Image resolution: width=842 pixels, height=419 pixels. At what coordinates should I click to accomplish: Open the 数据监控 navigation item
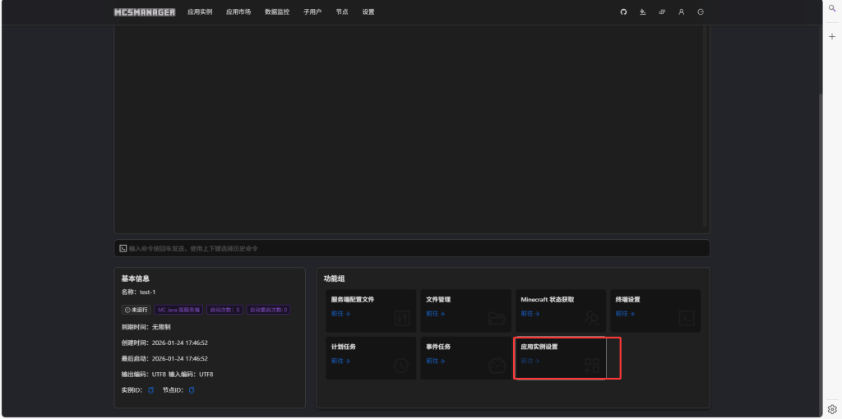277,12
